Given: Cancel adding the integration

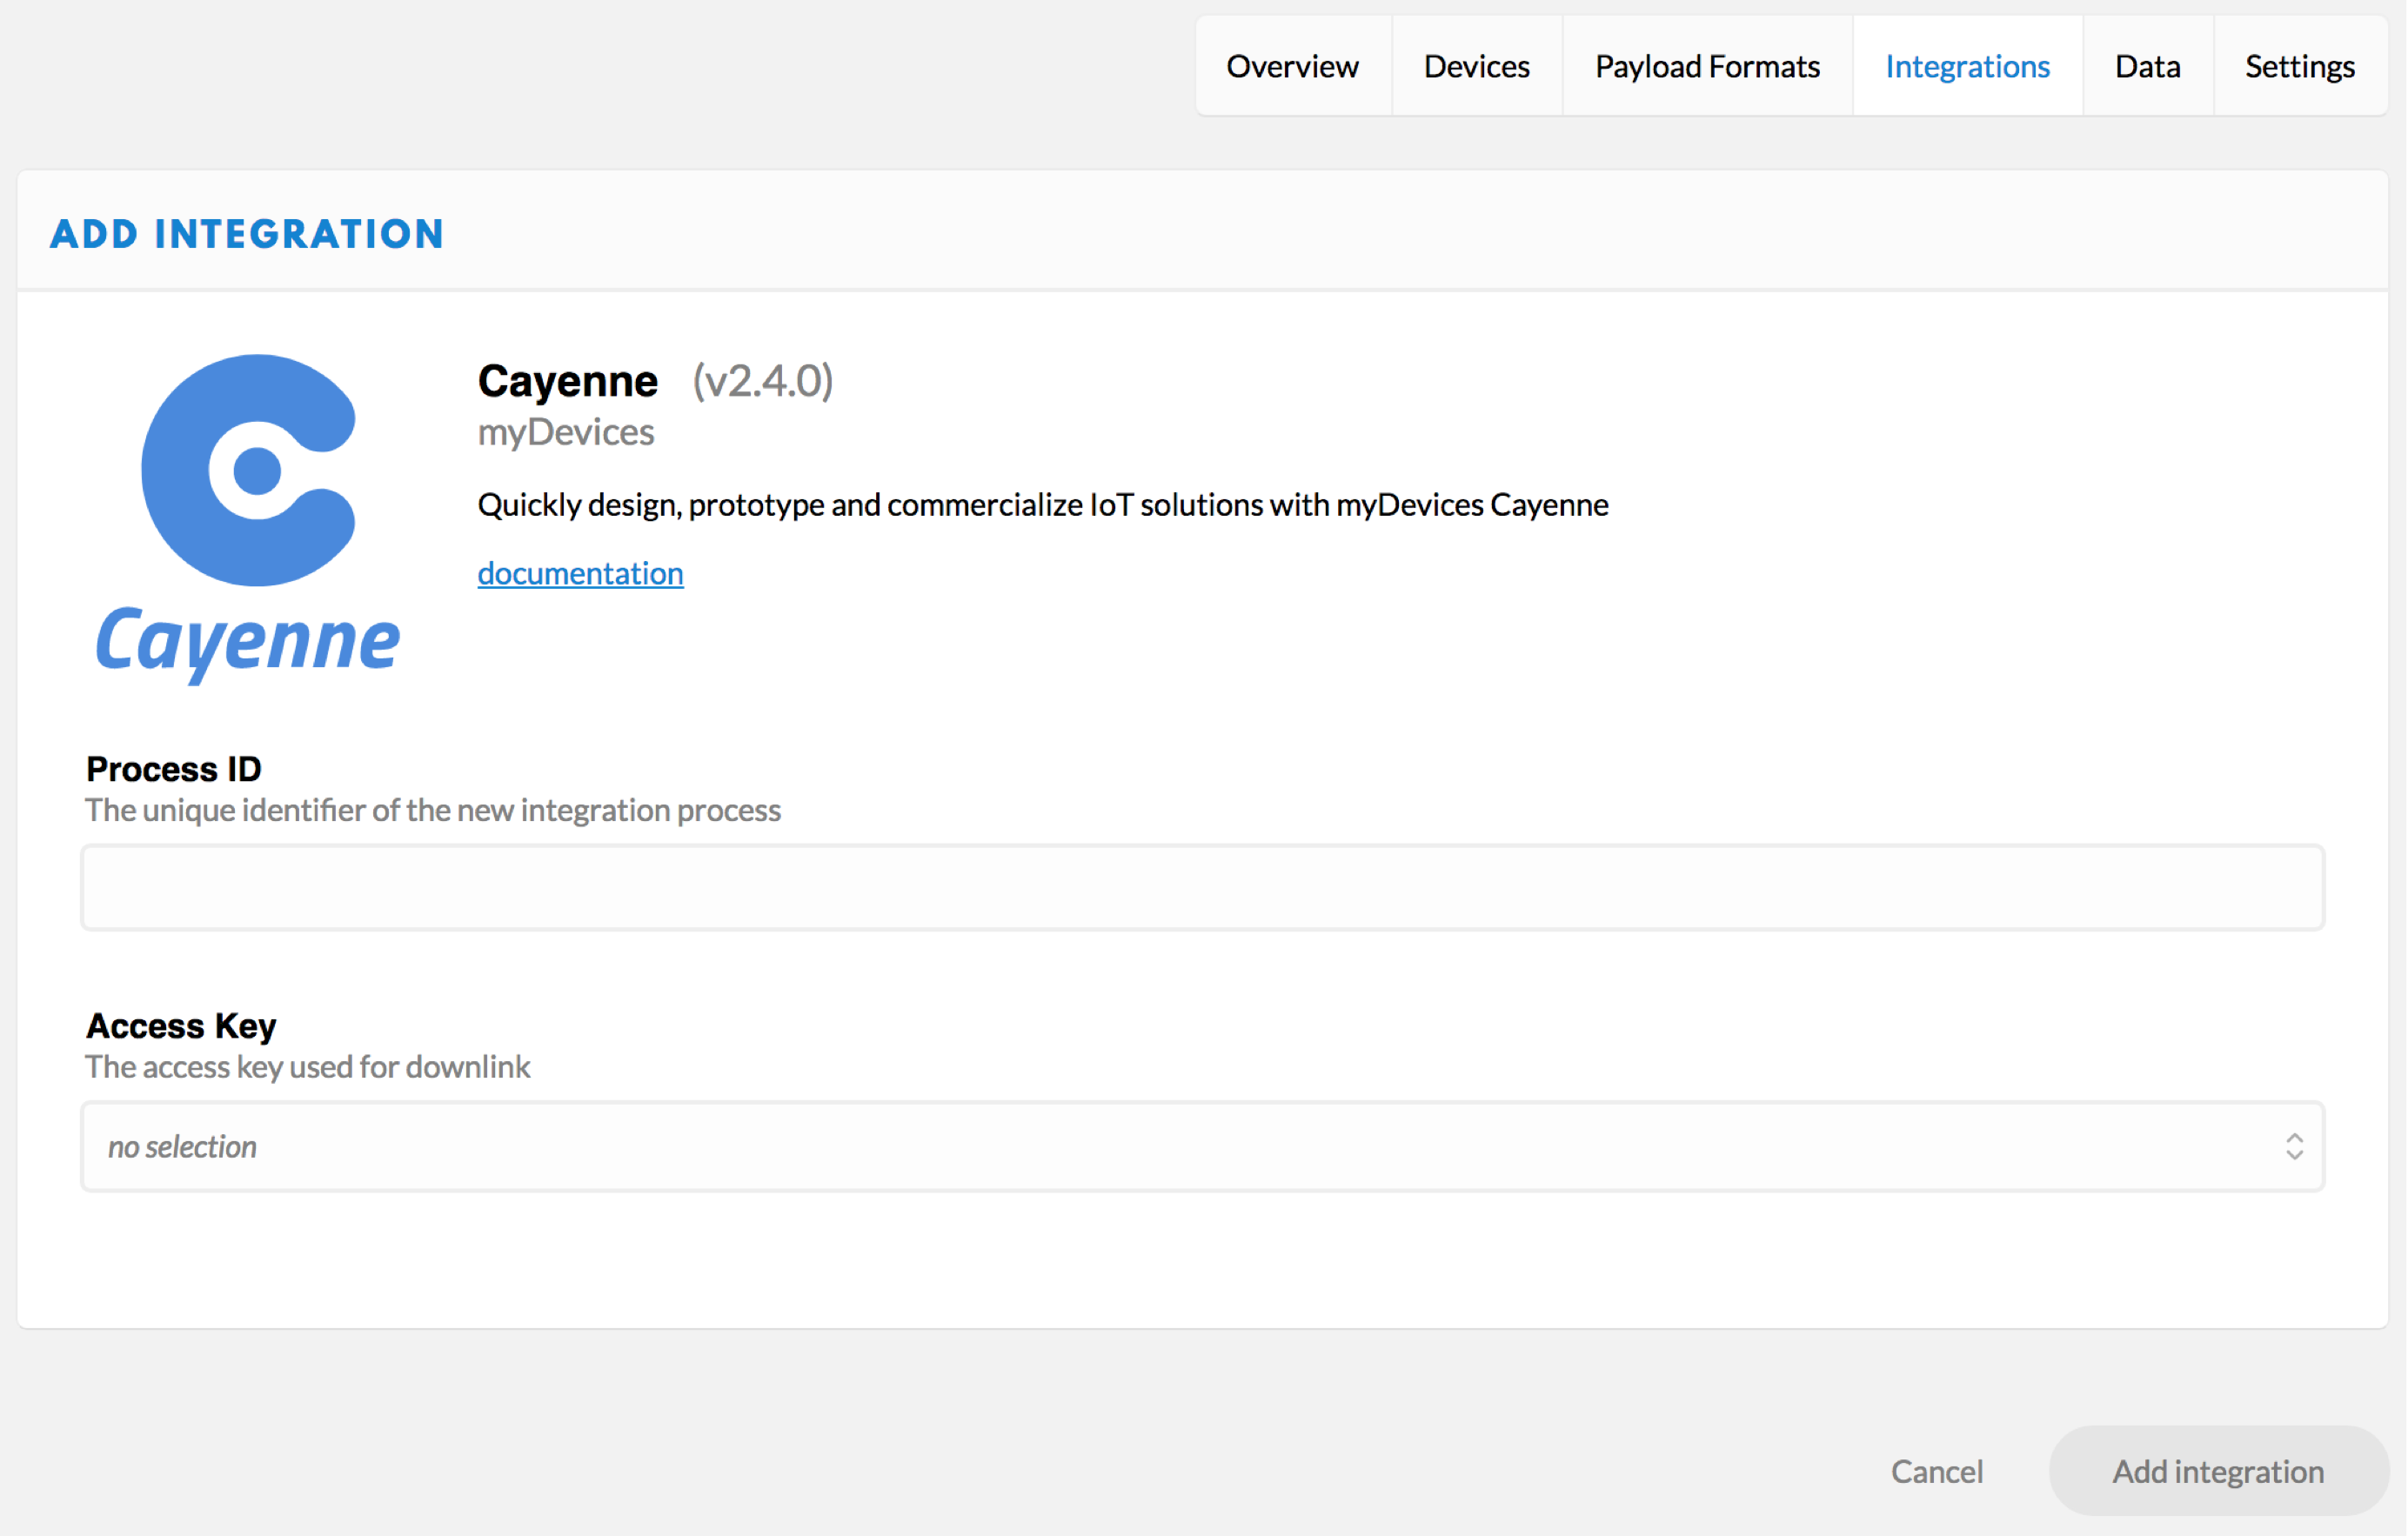Looking at the screenshot, I should pos(1936,1471).
